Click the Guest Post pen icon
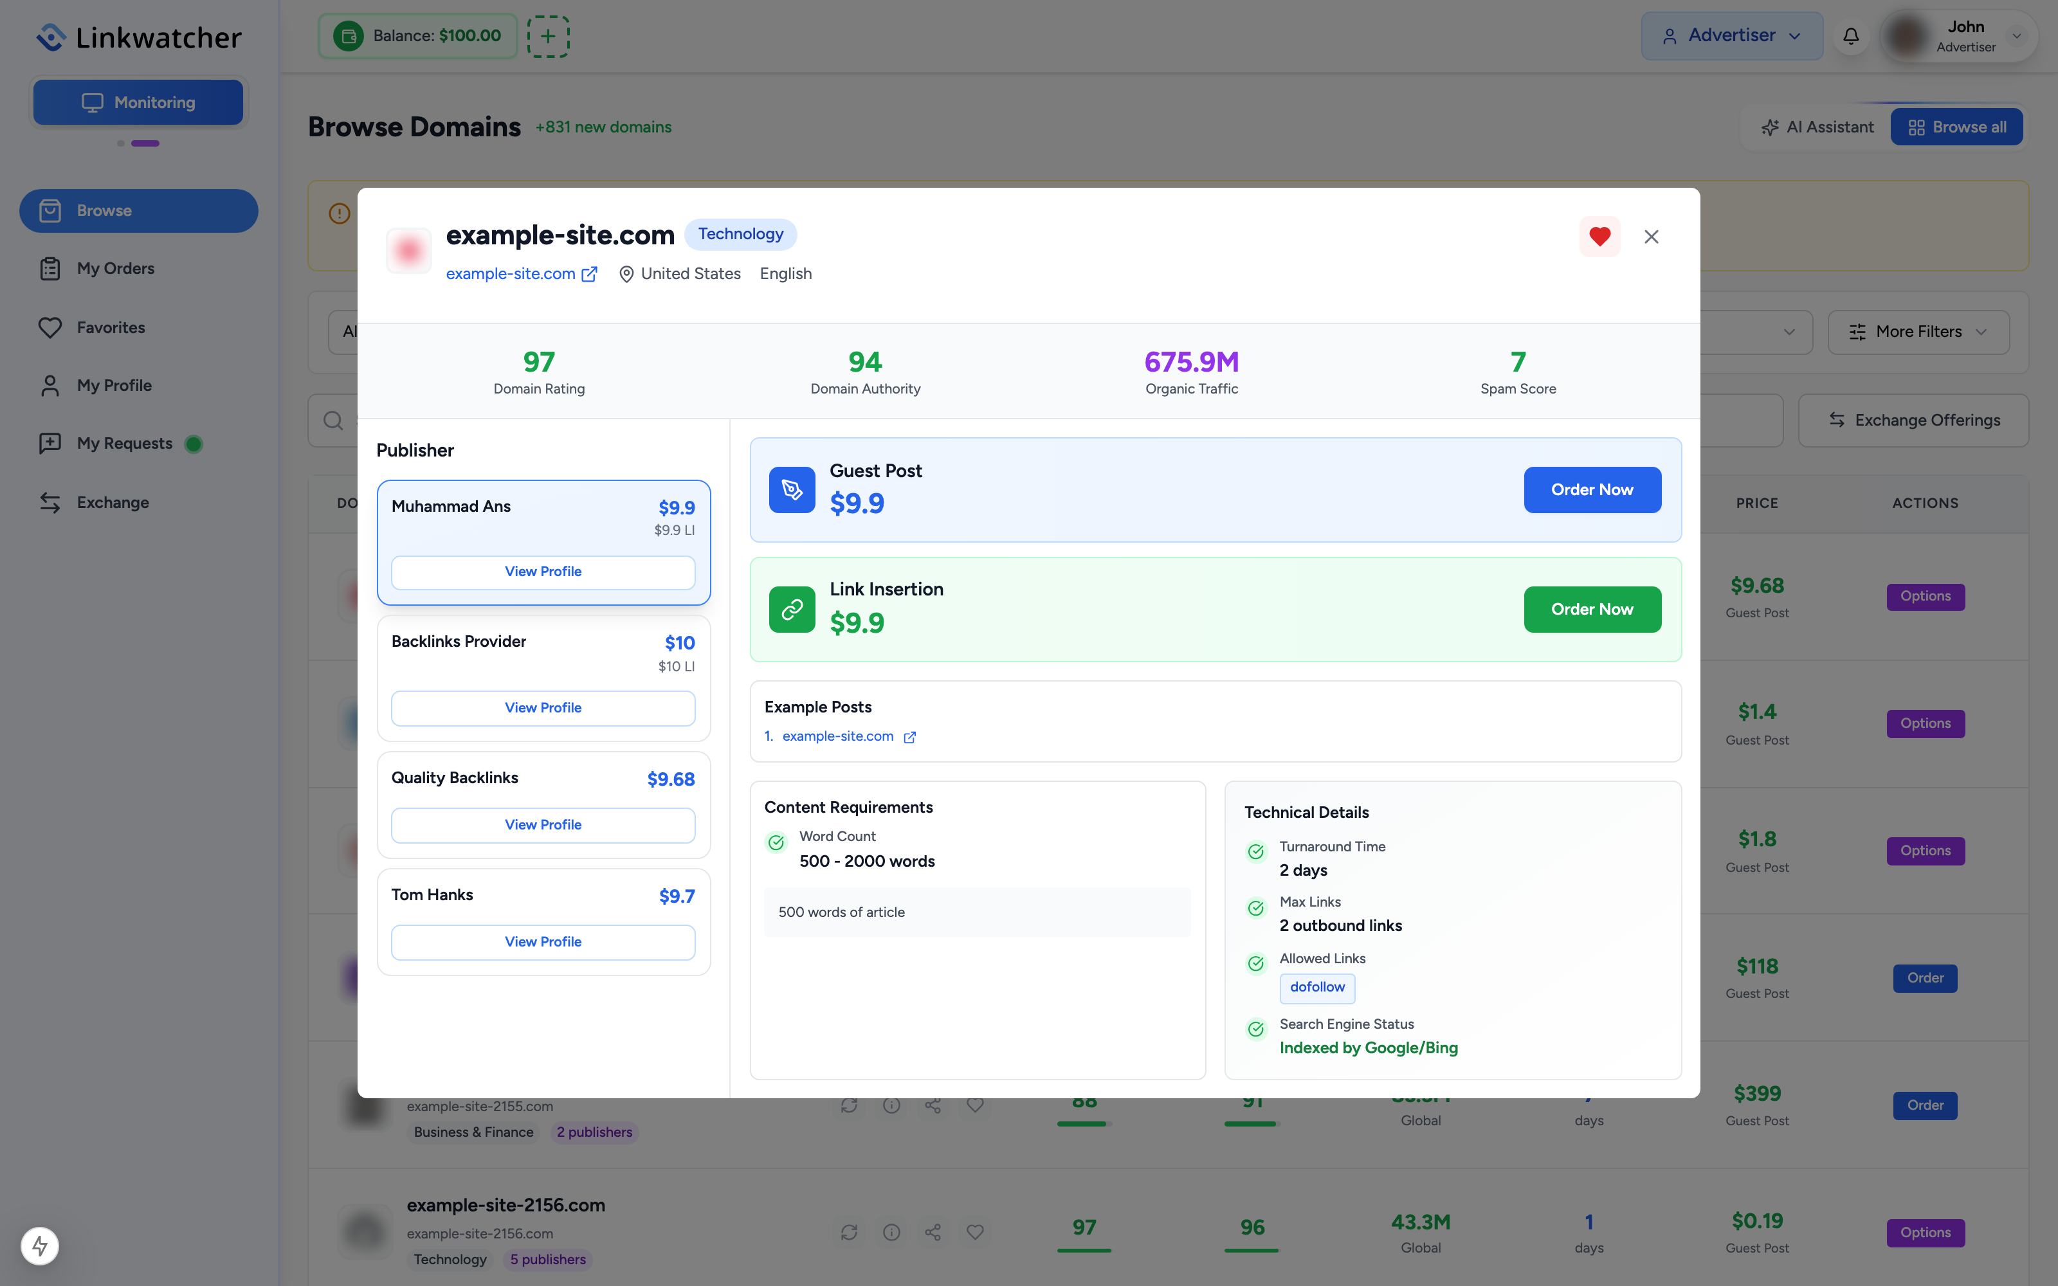This screenshot has width=2058, height=1286. pos(792,490)
